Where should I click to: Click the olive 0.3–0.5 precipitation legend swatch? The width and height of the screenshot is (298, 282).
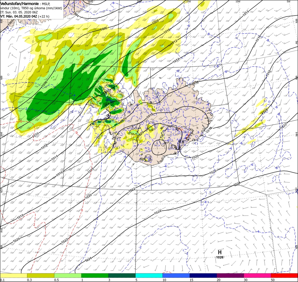point(41,275)
